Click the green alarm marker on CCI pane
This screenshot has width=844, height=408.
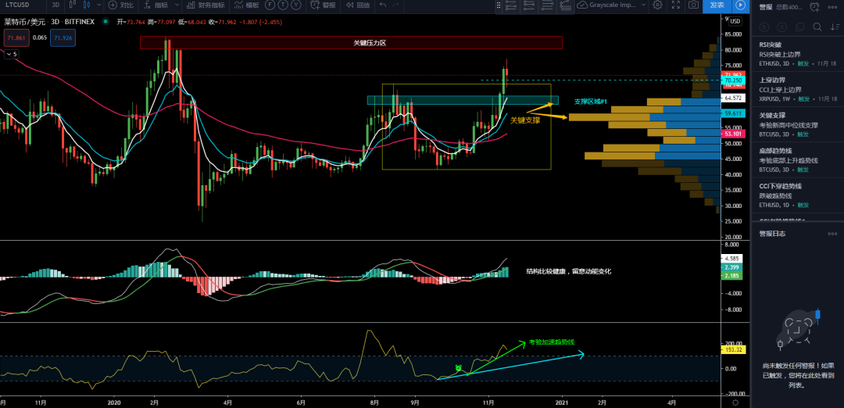pyautogui.click(x=459, y=367)
